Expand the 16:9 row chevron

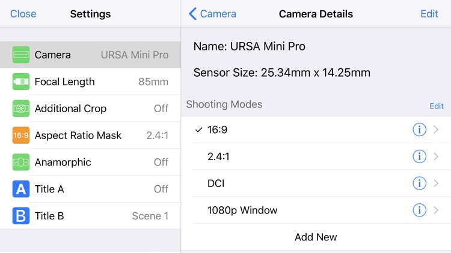(x=436, y=129)
